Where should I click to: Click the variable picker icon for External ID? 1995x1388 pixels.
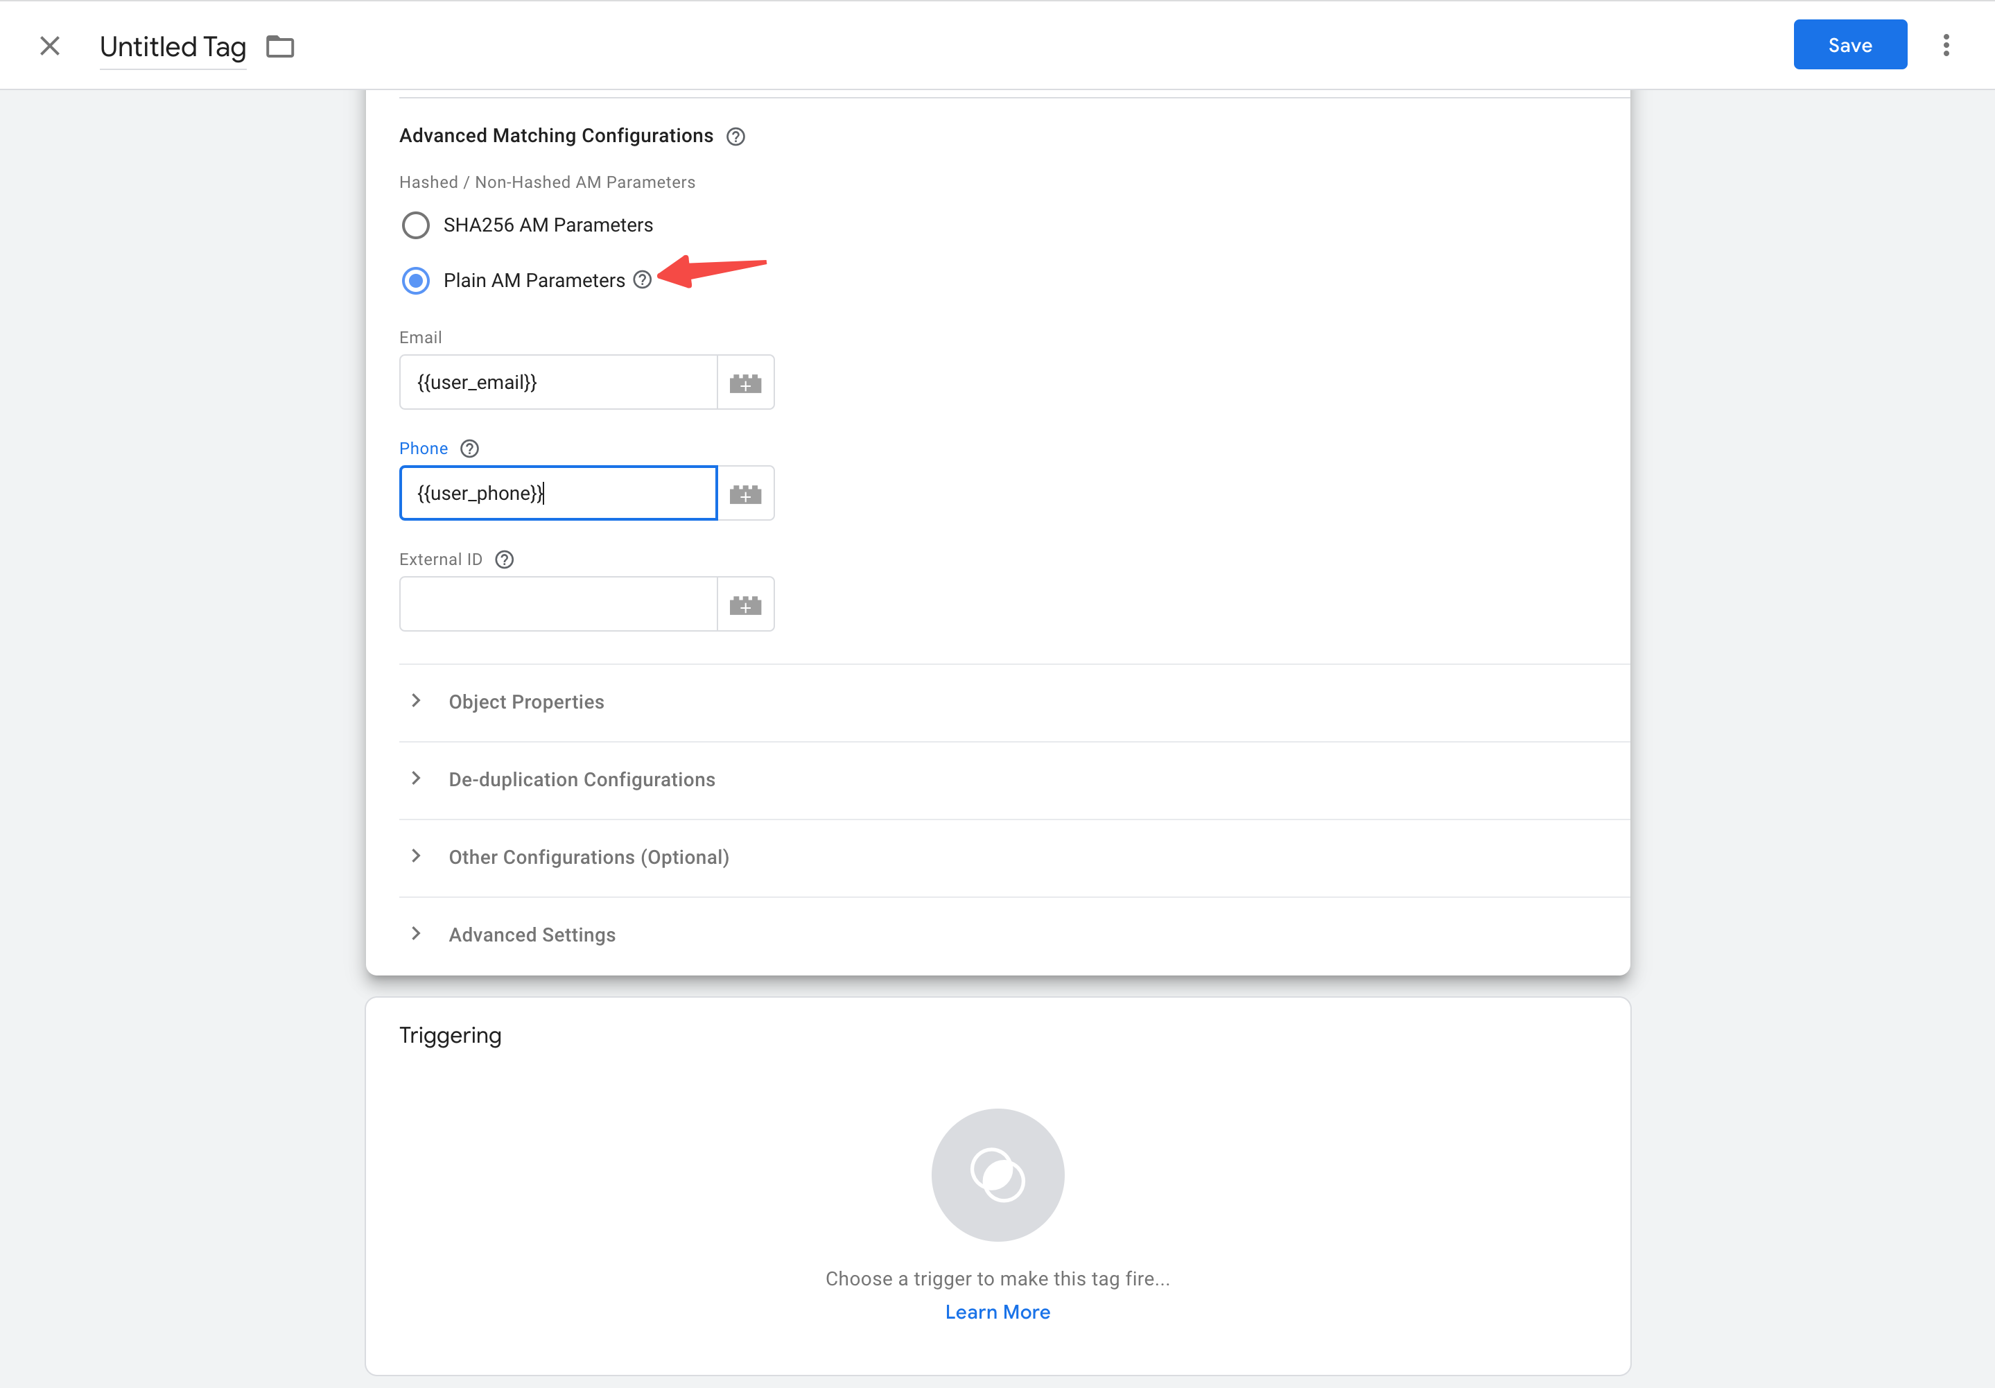pos(744,604)
